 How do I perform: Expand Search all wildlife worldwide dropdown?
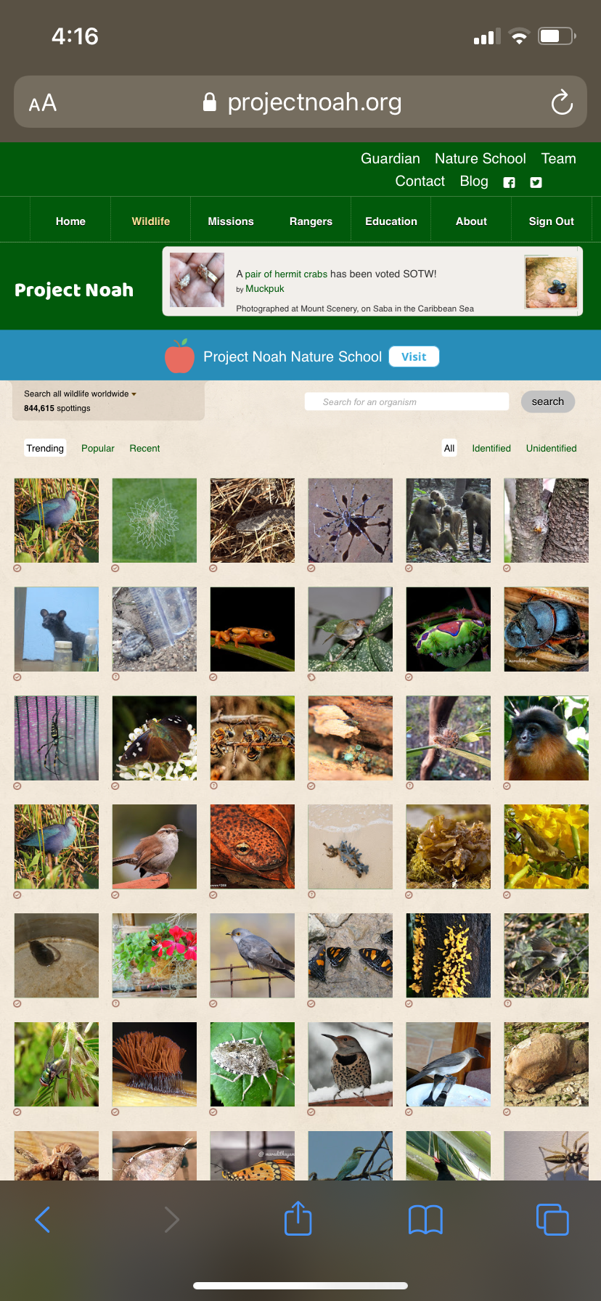(80, 393)
